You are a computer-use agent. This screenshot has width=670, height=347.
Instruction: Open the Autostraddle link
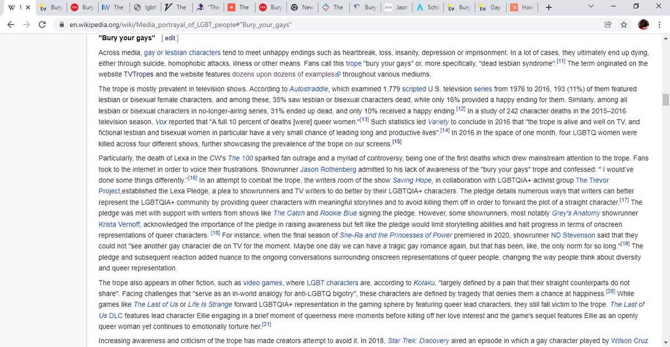point(309,89)
